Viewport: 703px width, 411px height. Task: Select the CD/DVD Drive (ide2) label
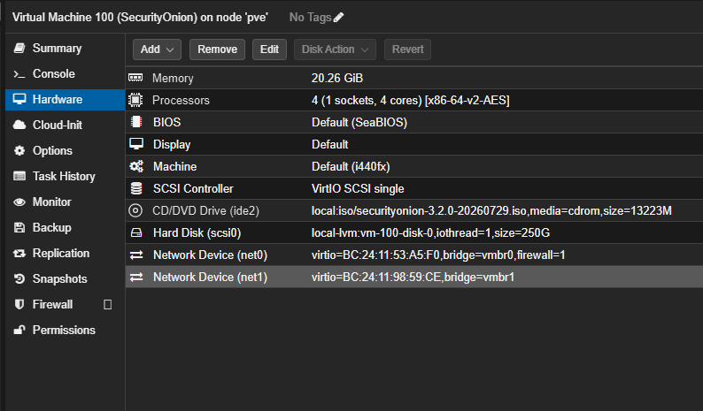tap(205, 211)
